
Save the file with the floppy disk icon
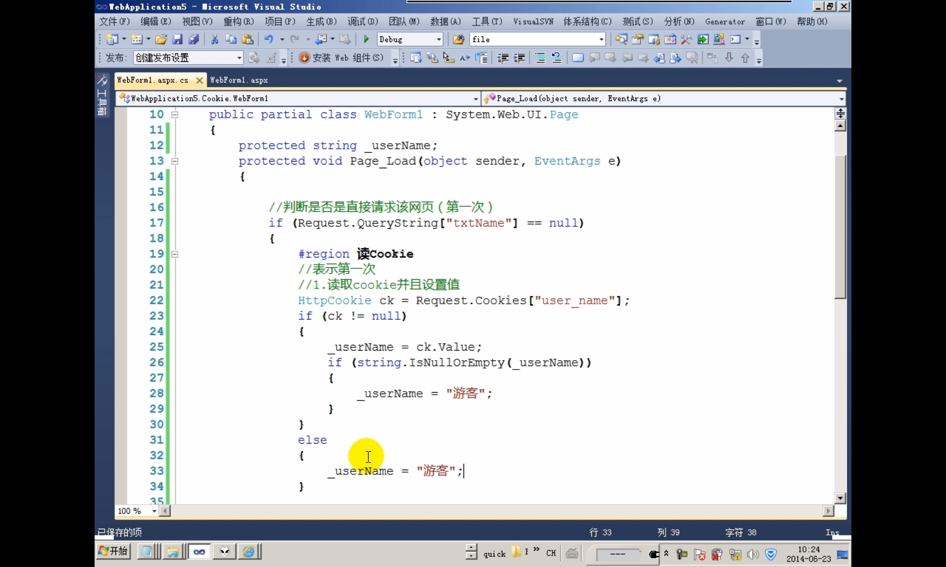click(177, 39)
